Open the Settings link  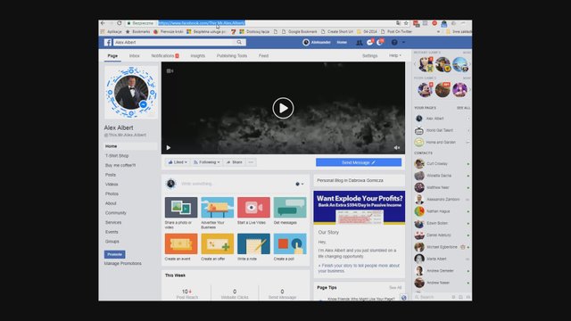369,55
